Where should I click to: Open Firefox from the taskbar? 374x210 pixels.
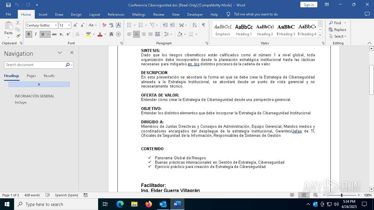coord(149,204)
